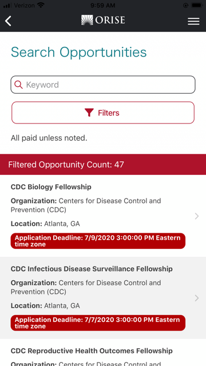
Task: Open the hamburger menu icon
Action: pos(193,21)
